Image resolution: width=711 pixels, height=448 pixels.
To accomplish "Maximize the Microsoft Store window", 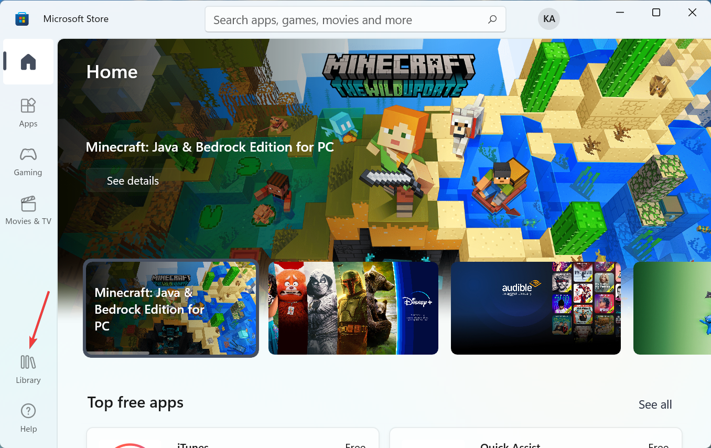I will [x=656, y=12].
